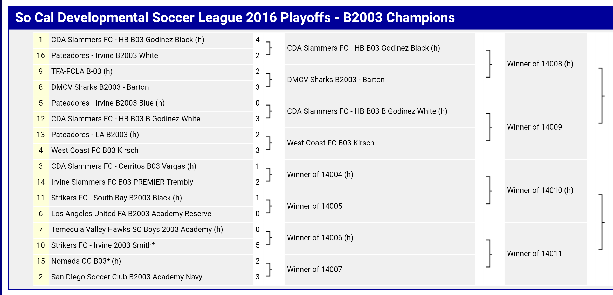Click the seed number 16 cell
The width and height of the screenshot is (613, 295).
click(x=41, y=55)
